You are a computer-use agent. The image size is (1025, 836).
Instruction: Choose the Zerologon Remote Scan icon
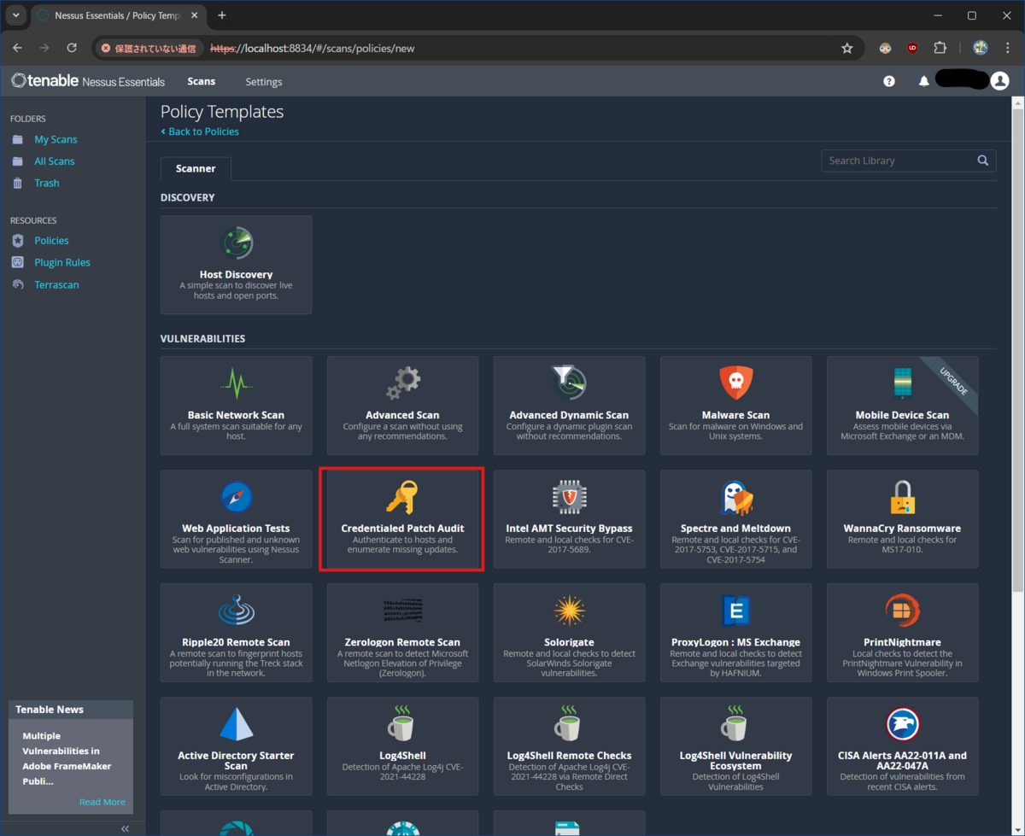[402, 610]
